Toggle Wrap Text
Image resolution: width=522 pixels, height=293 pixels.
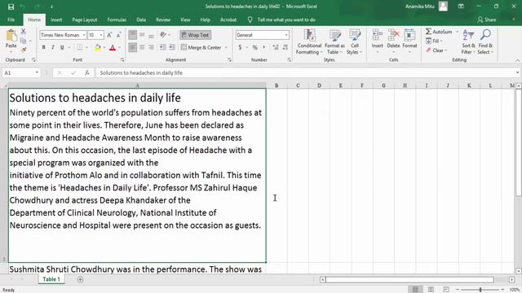click(x=195, y=35)
